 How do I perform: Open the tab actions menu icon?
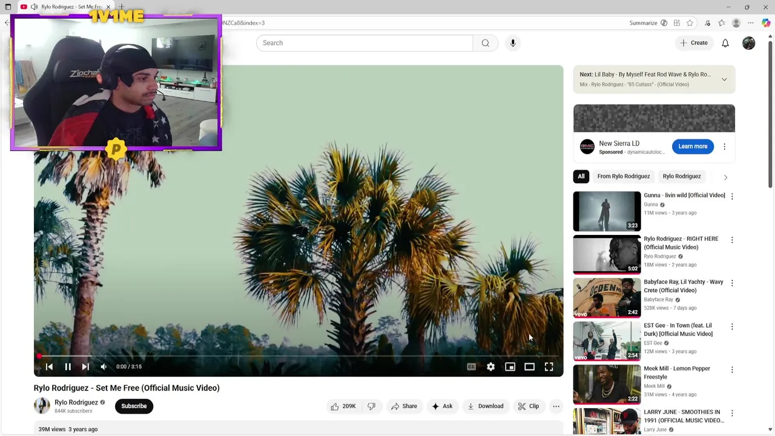click(7, 7)
